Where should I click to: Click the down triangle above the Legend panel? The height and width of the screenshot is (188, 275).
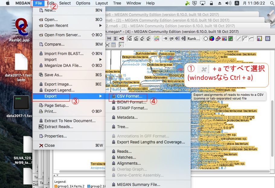coord(57,175)
